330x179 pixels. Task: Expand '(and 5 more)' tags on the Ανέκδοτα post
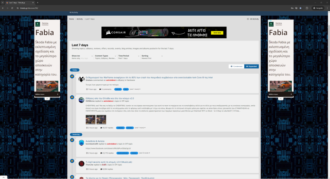click(144, 153)
